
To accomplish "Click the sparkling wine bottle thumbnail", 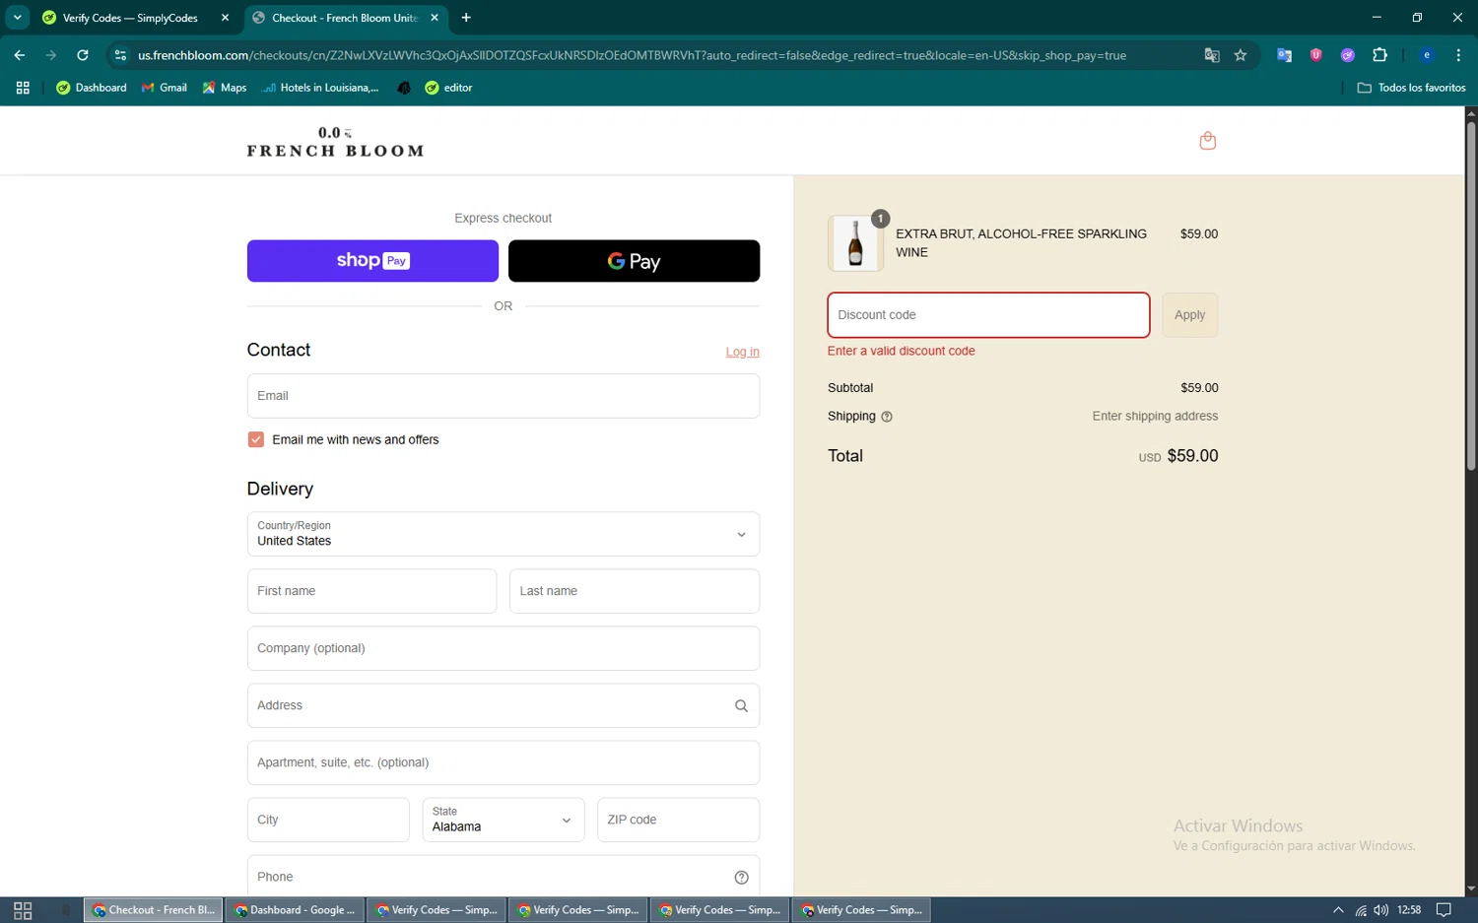I will pyautogui.click(x=855, y=243).
